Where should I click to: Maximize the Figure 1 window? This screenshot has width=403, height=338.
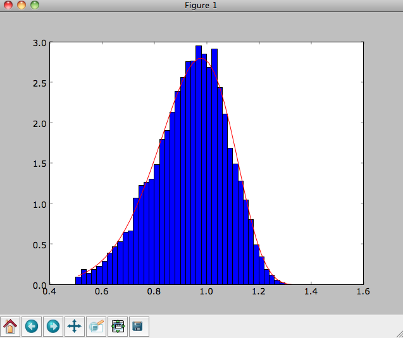pyautogui.click(x=35, y=5)
